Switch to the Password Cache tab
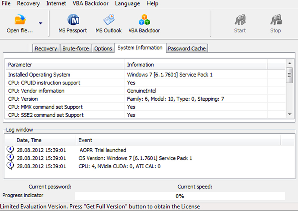Viewport: 298px width, 211px height. point(187,49)
